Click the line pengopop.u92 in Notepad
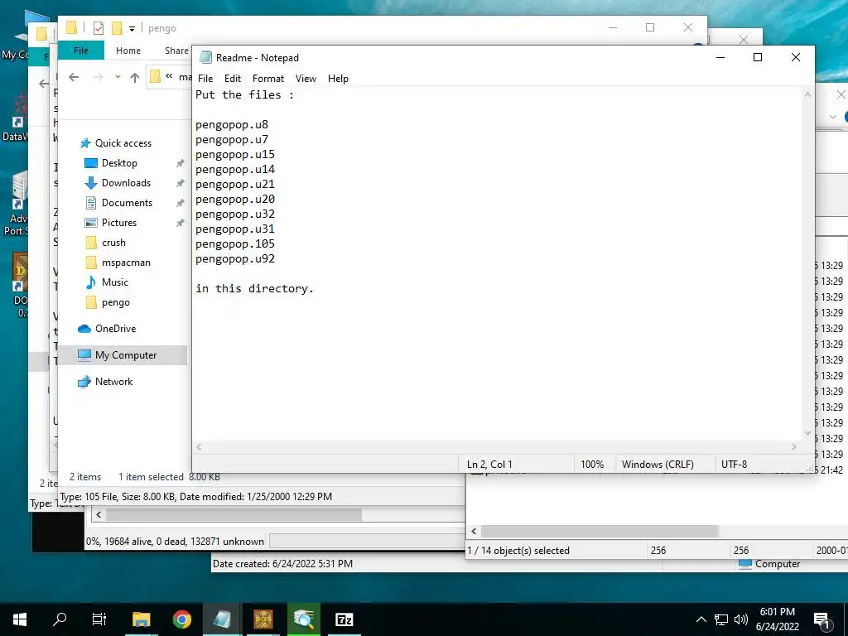The width and height of the screenshot is (848, 636). pyautogui.click(x=234, y=259)
